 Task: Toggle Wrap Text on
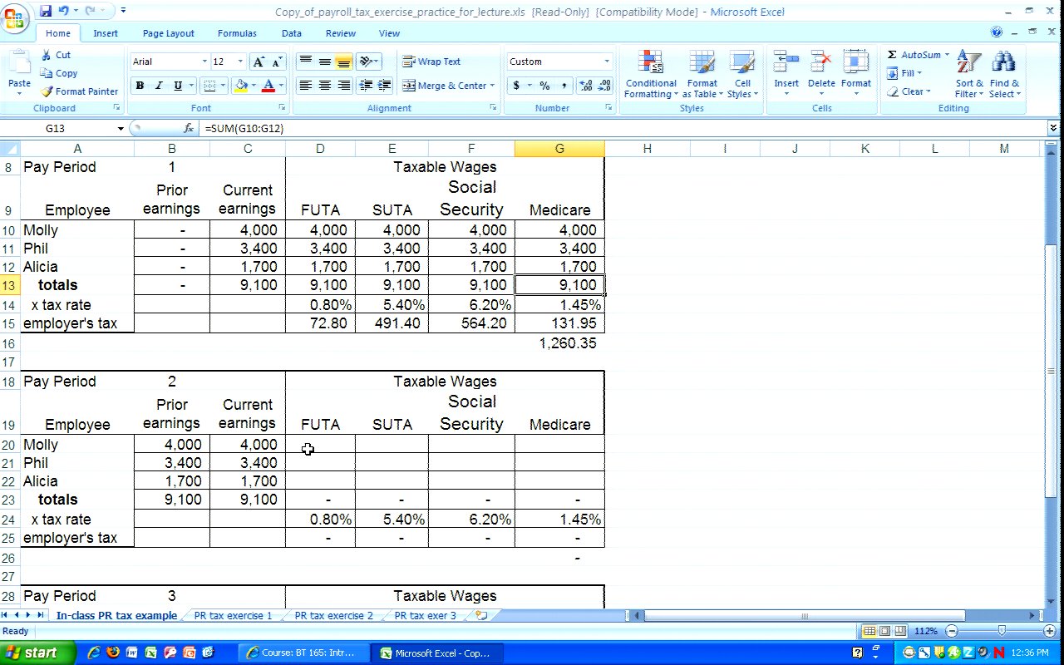(431, 62)
